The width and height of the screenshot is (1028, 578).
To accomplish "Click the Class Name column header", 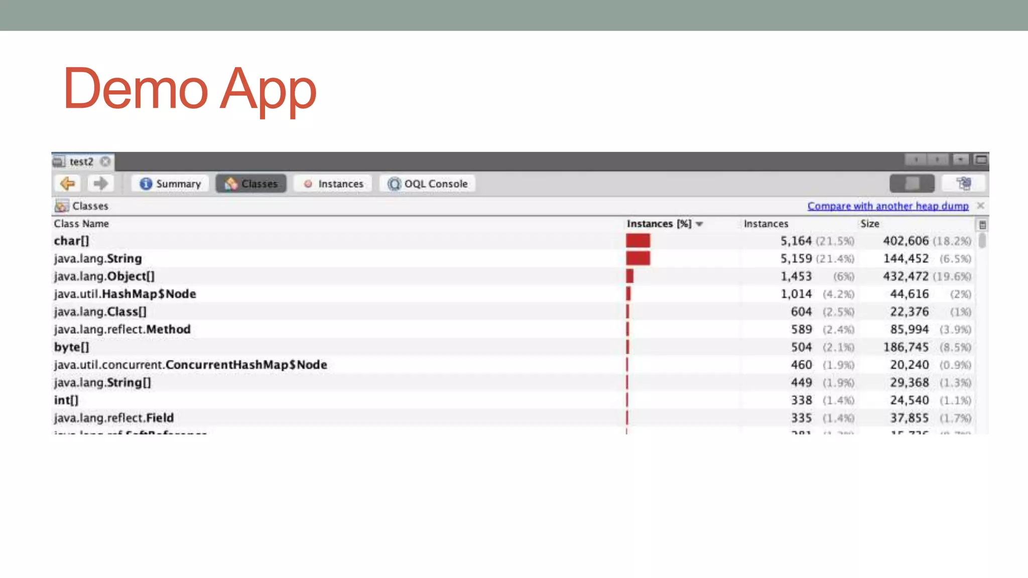I will (x=81, y=224).
